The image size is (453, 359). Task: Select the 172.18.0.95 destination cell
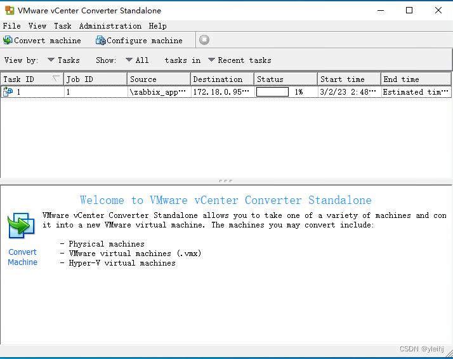click(223, 92)
